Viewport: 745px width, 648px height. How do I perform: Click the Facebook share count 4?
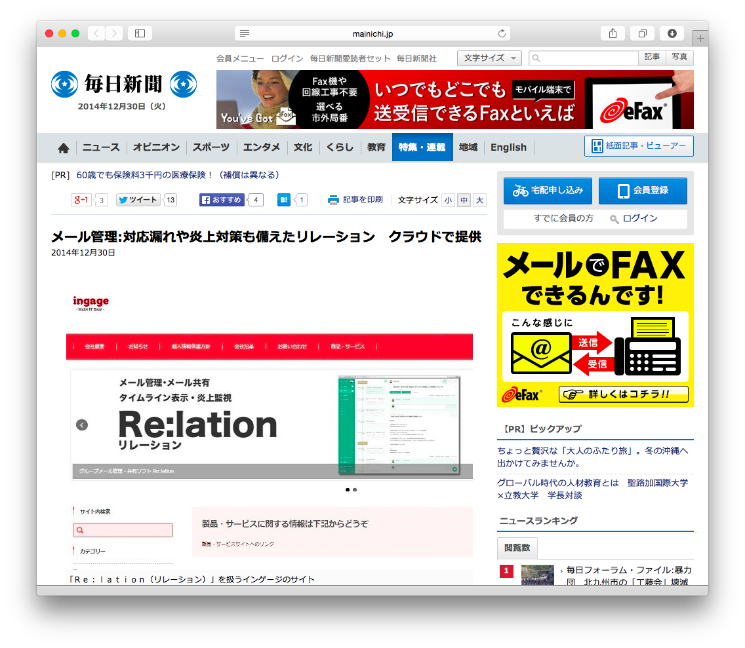256,200
